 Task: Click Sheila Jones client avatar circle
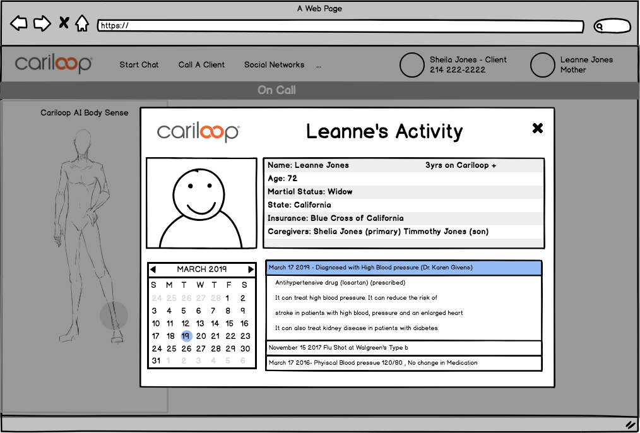tap(412, 65)
